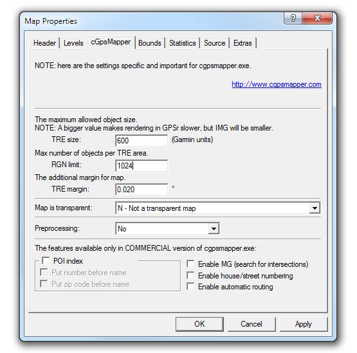357x353 pixels.
Task: Switch to the Extras tab
Action: click(243, 43)
